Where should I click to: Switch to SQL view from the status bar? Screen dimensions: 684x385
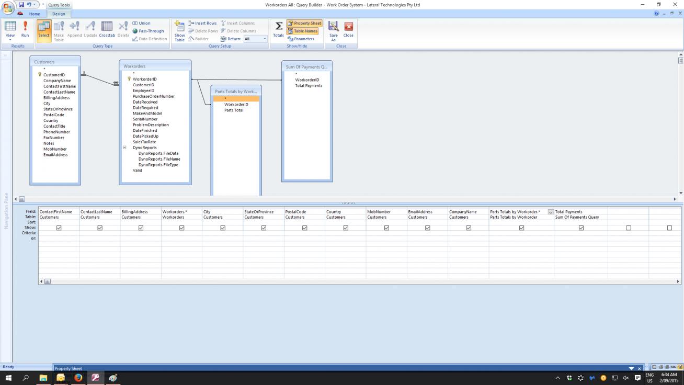(x=674, y=367)
